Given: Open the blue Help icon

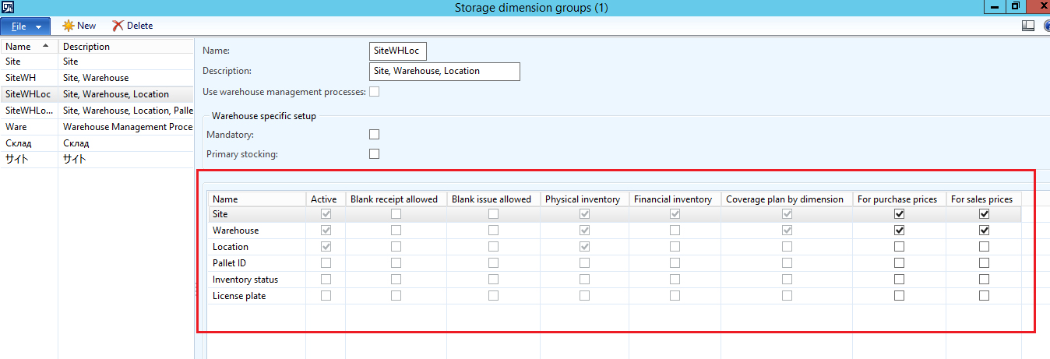Looking at the screenshot, I should click(x=1045, y=26).
